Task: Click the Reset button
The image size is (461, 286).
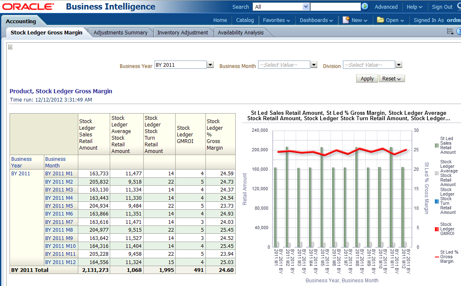Action: click(x=391, y=79)
